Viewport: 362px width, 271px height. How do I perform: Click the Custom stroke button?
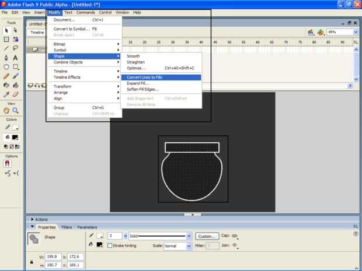(207, 236)
